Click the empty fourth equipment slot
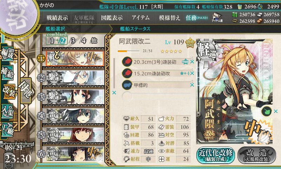 pos(156,96)
